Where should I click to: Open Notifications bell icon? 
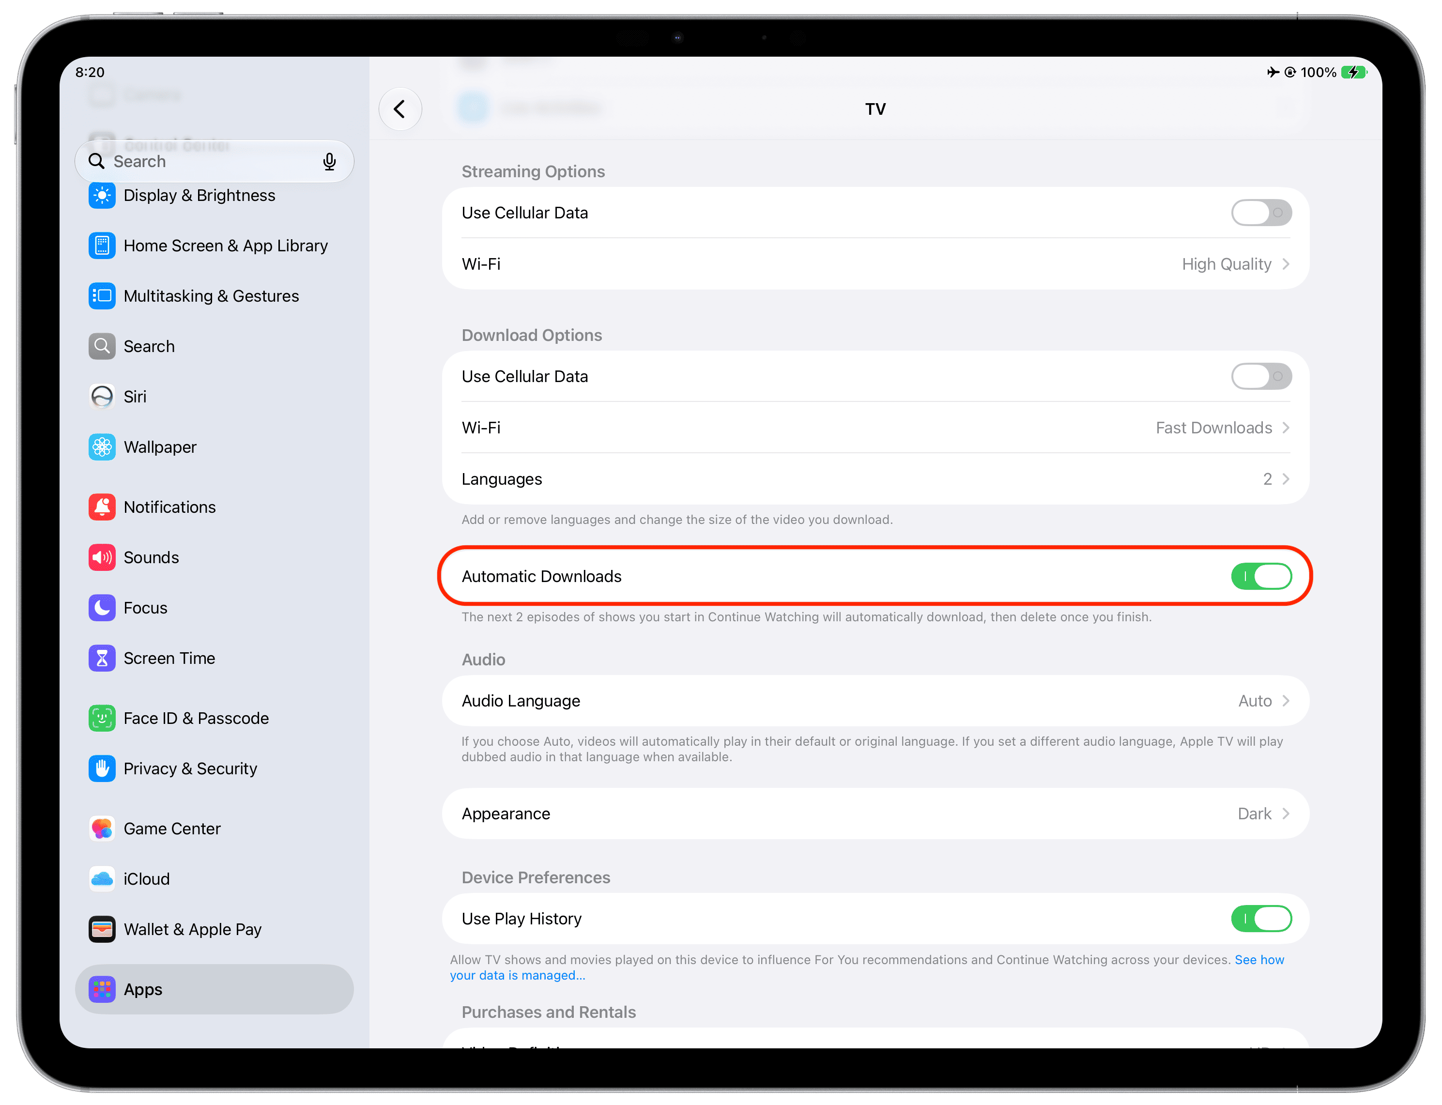point(102,507)
